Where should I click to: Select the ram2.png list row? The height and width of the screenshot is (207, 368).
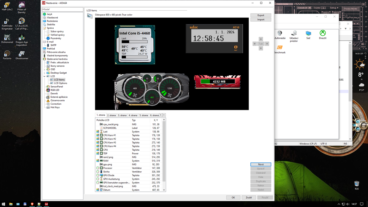click(x=129, y=157)
